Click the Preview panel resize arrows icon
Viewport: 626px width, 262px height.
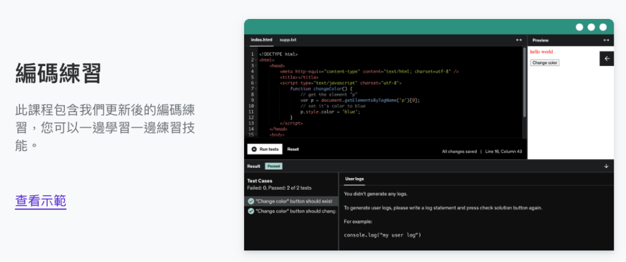tap(606, 40)
